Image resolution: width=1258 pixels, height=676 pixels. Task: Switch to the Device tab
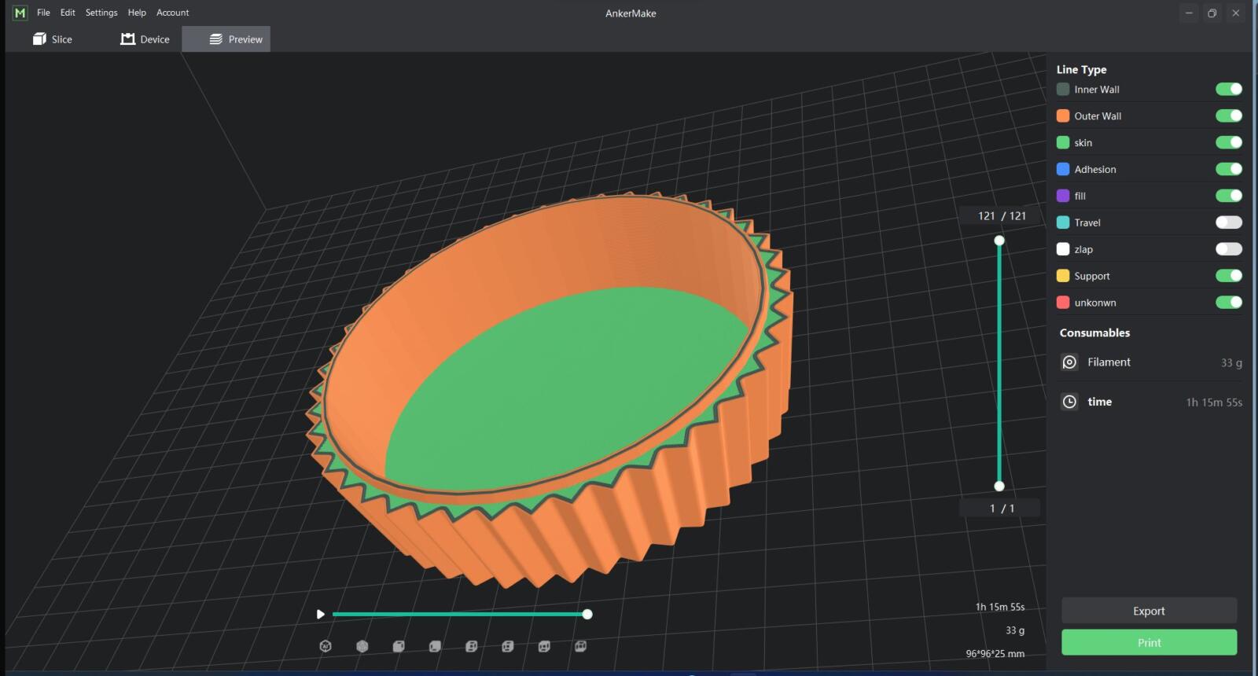[145, 39]
